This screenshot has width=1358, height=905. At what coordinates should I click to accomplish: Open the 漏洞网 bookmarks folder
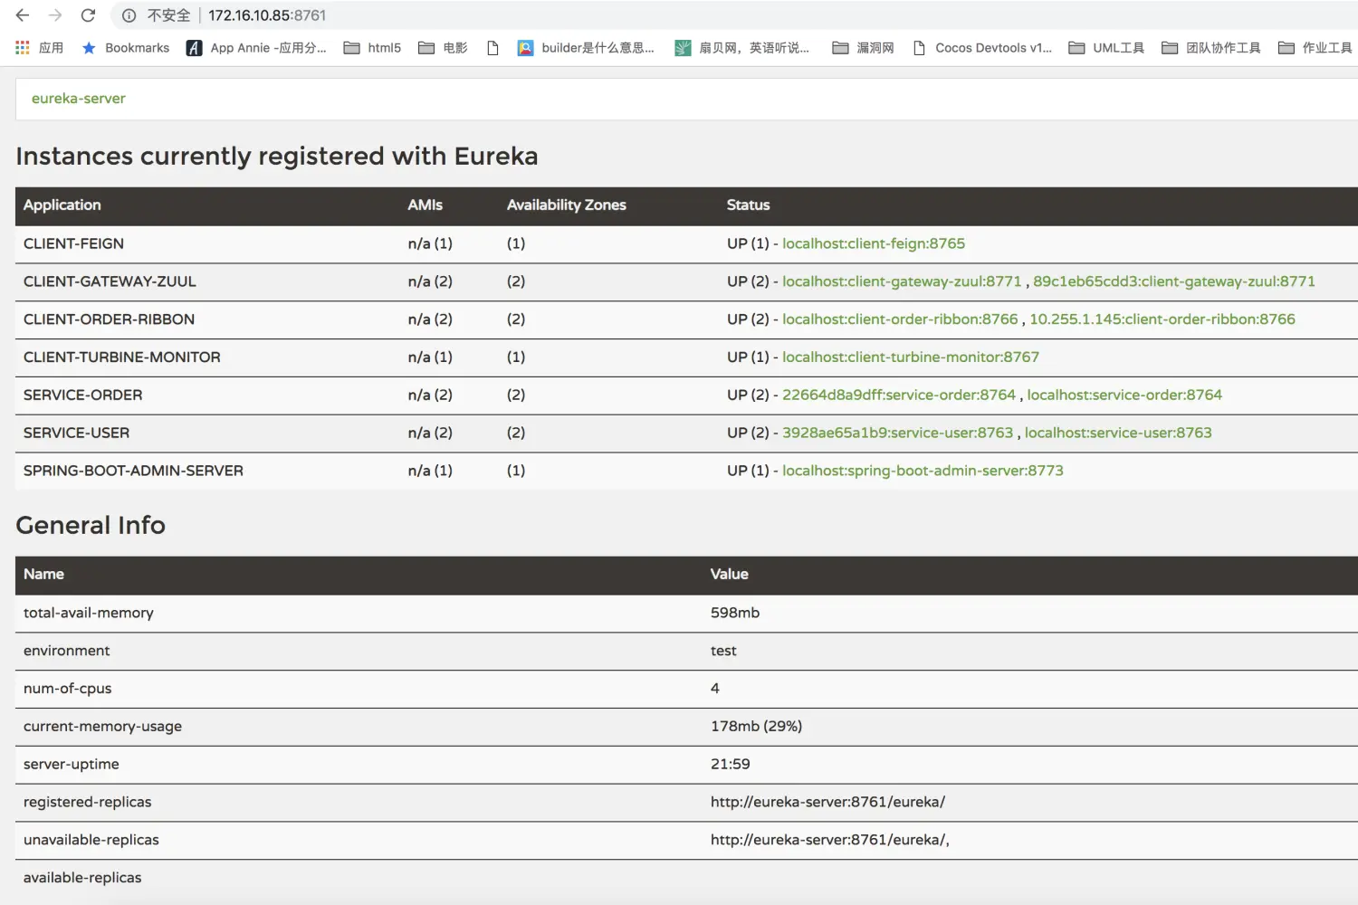coord(863,48)
